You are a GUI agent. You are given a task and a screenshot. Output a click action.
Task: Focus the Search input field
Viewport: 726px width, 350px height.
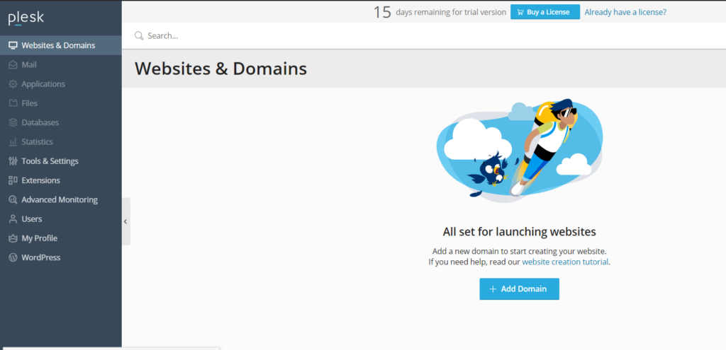click(354, 35)
